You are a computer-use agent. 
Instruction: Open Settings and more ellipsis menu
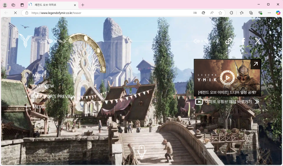point(269,13)
